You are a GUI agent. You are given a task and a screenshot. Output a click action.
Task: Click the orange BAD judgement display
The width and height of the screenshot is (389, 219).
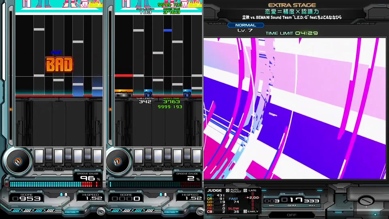(x=60, y=64)
